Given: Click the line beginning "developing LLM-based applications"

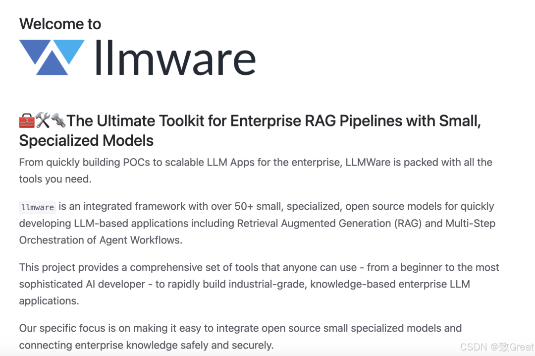Looking at the screenshot, I should (x=257, y=224).
